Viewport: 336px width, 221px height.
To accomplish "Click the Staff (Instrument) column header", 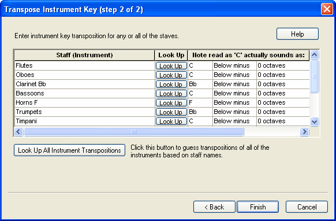I will pyautogui.click(x=85, y=55).
